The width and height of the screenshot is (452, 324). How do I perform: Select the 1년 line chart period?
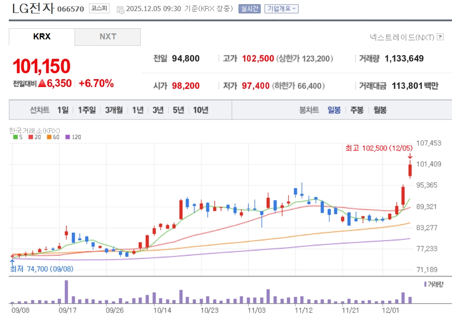138,110
